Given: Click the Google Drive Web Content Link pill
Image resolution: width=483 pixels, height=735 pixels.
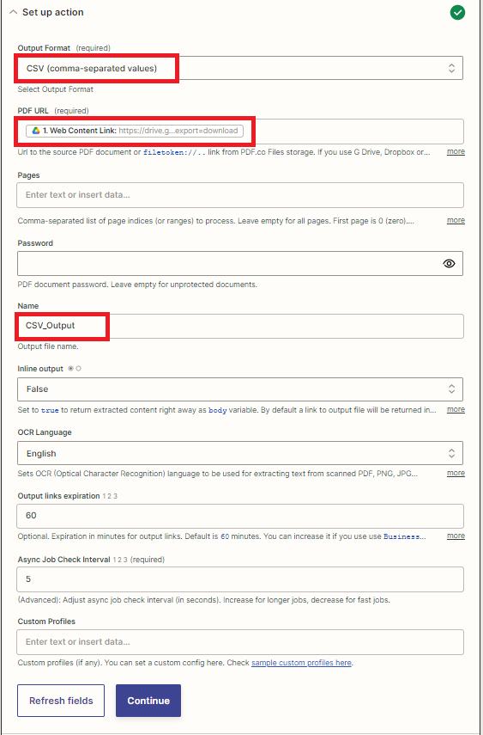Looking at the screenshot, I should coord(135,131).
